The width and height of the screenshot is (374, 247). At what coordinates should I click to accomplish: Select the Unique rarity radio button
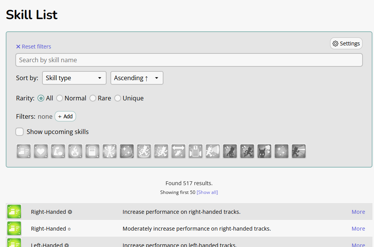pyautogui.click(x=118, y=98)
